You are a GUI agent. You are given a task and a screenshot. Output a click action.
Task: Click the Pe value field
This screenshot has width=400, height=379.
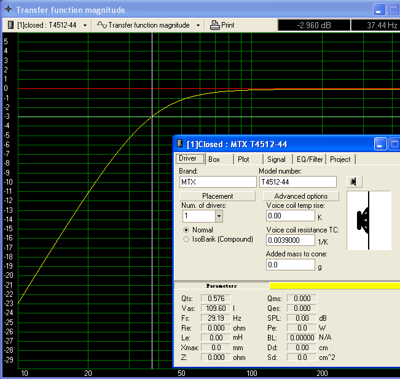[302, 328]
